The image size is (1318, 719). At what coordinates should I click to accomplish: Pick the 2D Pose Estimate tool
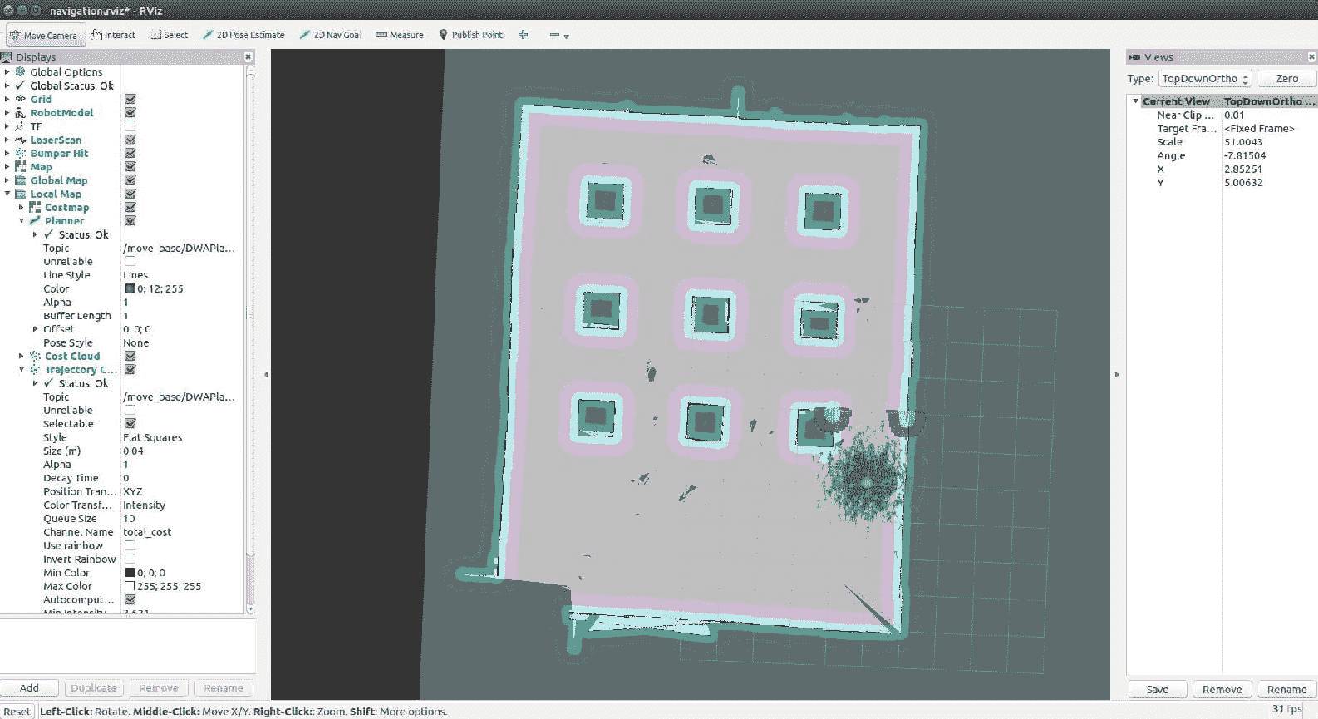[x=243, y=35]
